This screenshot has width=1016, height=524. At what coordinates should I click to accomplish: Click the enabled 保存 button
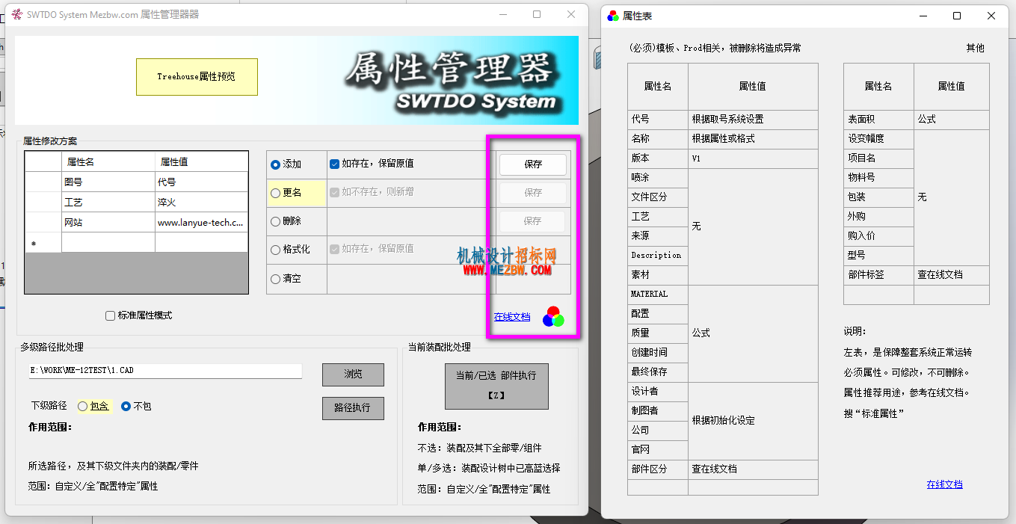[533, 164]
